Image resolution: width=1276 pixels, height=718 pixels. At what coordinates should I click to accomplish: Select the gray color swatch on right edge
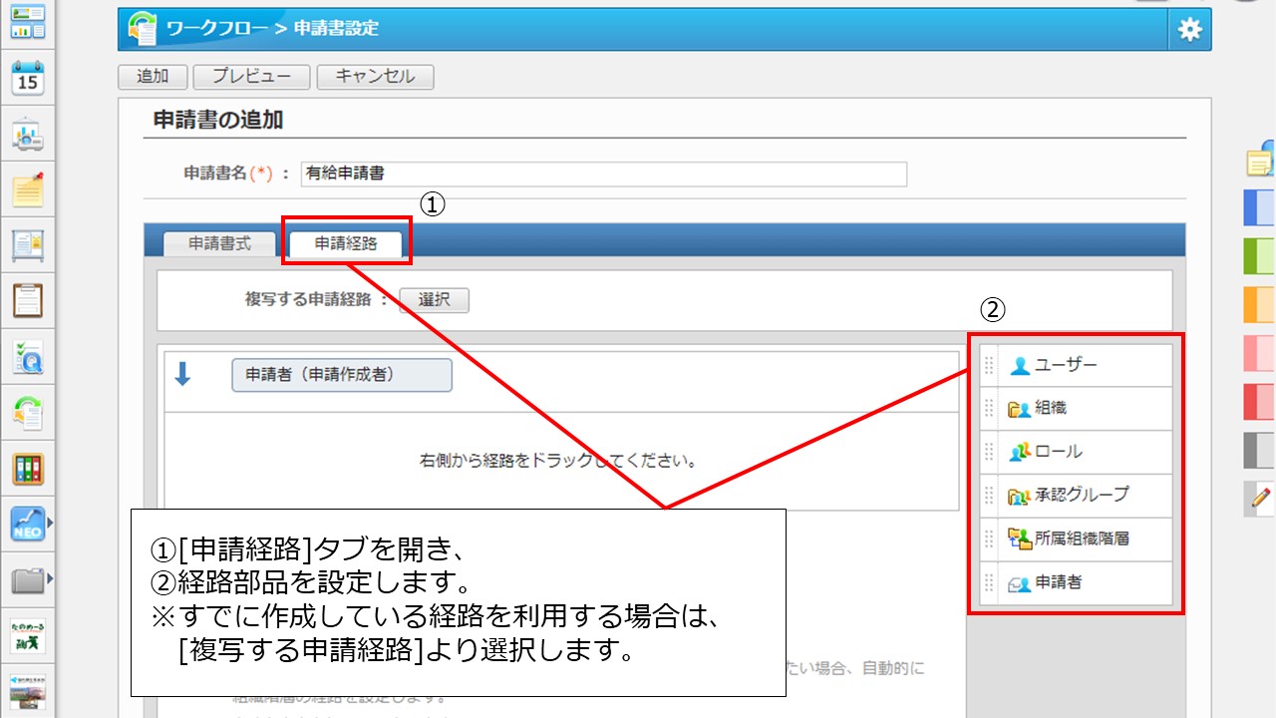coord(1260,451)
